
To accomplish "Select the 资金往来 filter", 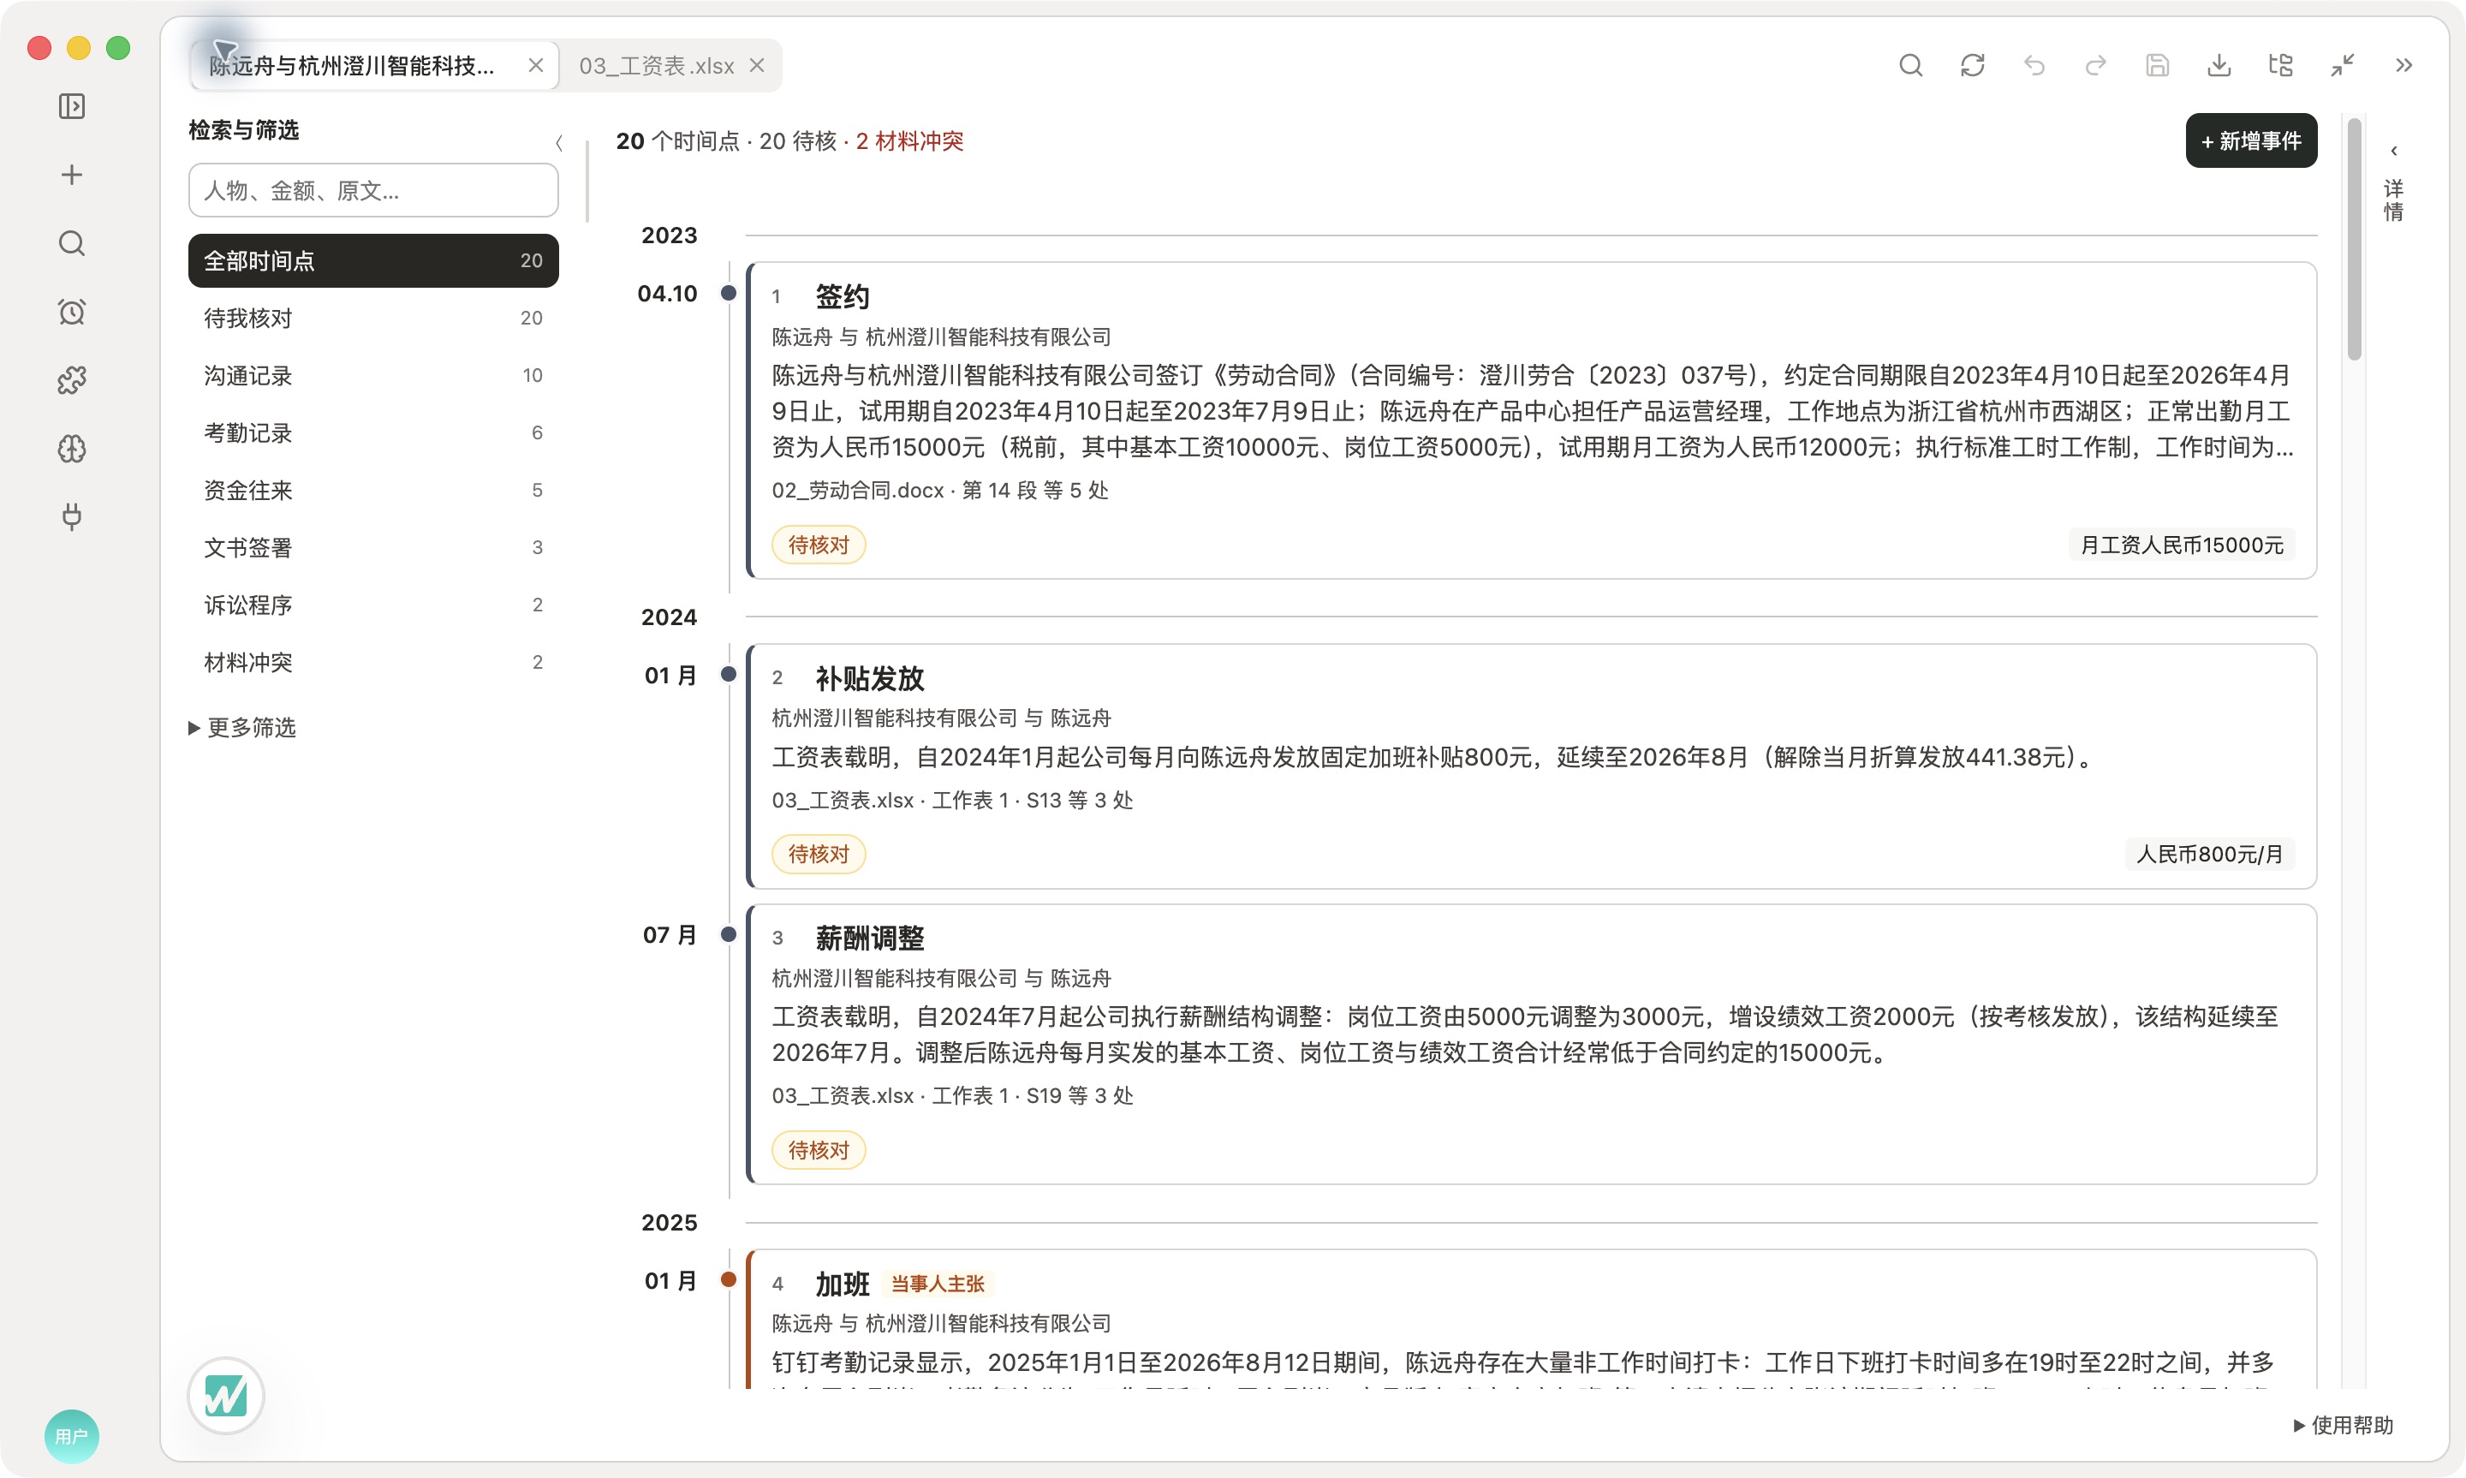I will click(373, 490).
